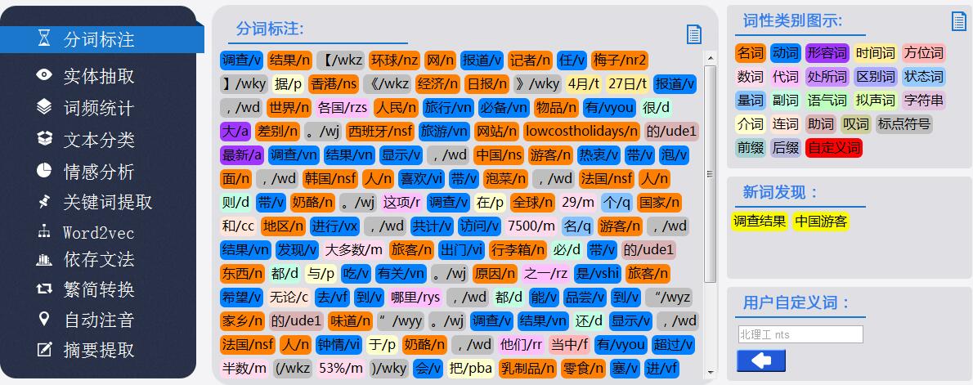973x385 pixels.
Task: Open the 关键词提取 menu item
Action: click(107, 202)
